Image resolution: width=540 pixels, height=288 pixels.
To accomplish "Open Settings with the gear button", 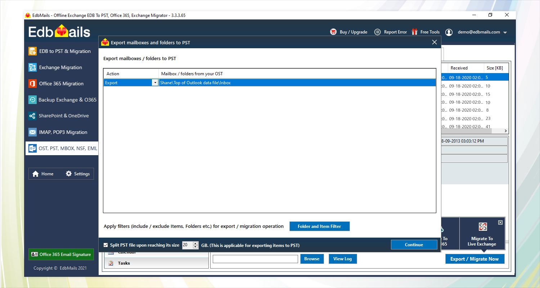I will pos(77,174).
